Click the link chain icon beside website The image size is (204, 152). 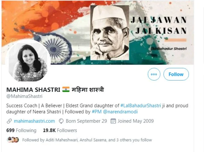9,121
